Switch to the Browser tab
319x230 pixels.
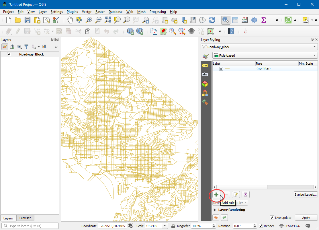tap(25, 218)
